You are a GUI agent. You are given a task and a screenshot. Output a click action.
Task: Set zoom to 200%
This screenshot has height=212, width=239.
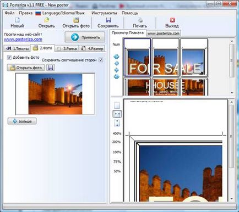point(116,142)
